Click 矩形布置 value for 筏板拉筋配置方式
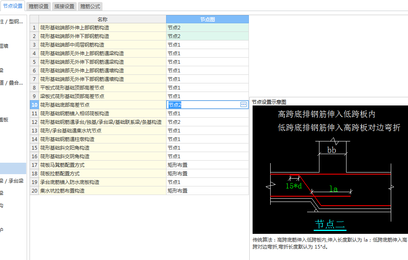This screenshot has width=408, height=260. (x=207, y=173)
